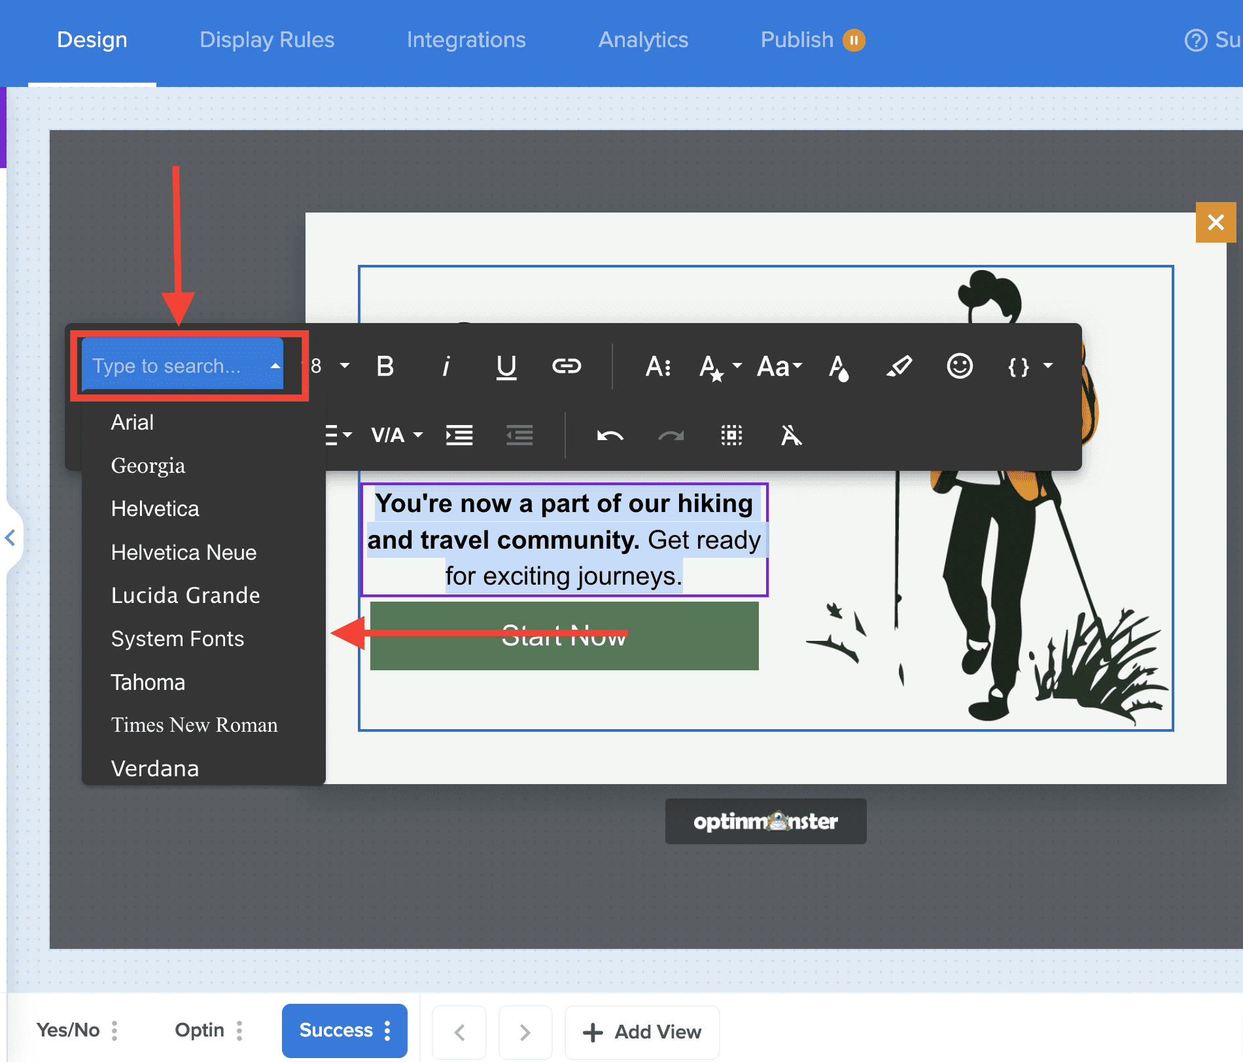1243x1062 pixels.
Task: Toggle italic formatting in text toolbar
Action: pos(446,366)
